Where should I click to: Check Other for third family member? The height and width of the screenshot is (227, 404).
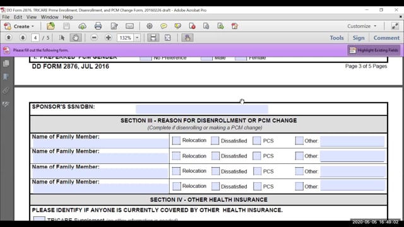coord(299,171)
